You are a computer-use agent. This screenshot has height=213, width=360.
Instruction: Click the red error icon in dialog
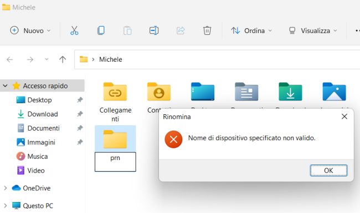(173, 139)
